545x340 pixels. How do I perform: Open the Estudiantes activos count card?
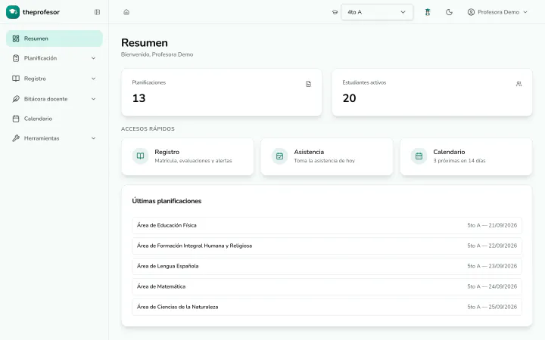pos(432,92)
